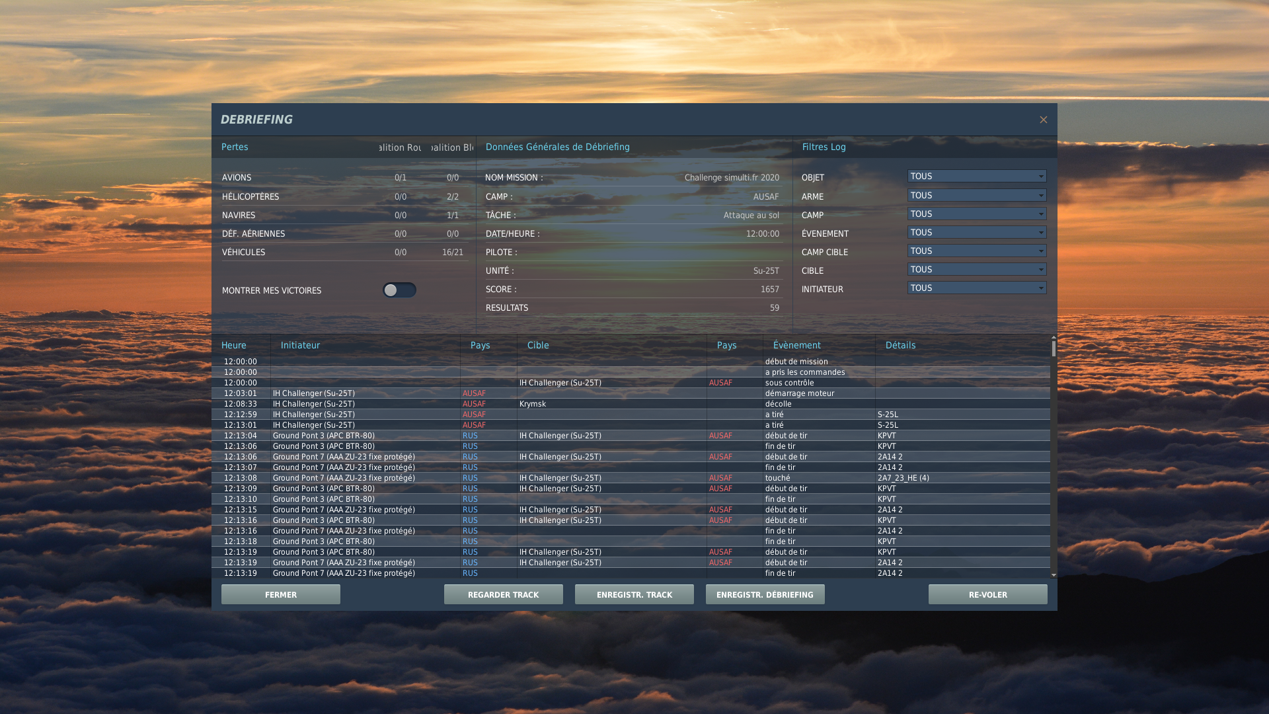Screen dimensions: 1269x714
Task: Save debriefing with ENREGISTR. DÉBRIEFING button
Action: click(x=765, y=594)
